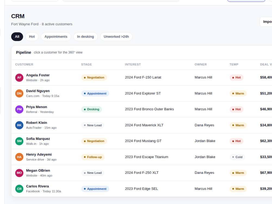
Task: Click Sofia Marquez's SM avatar icon
Action: (19, 141)
